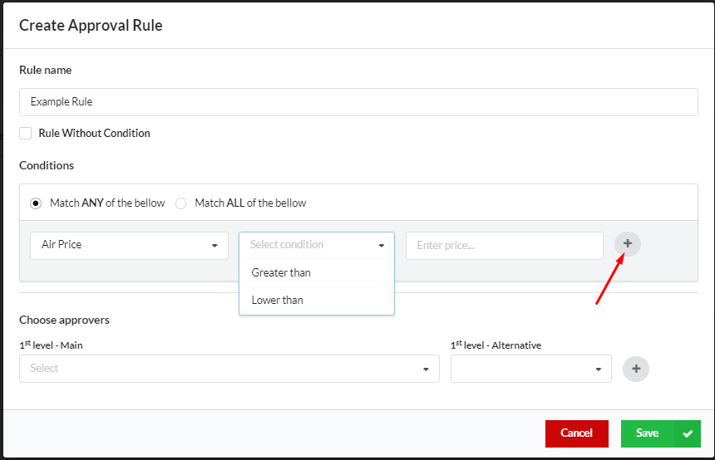
Task: Cancel the approval rule creation
Action: [x=576, y=433]
